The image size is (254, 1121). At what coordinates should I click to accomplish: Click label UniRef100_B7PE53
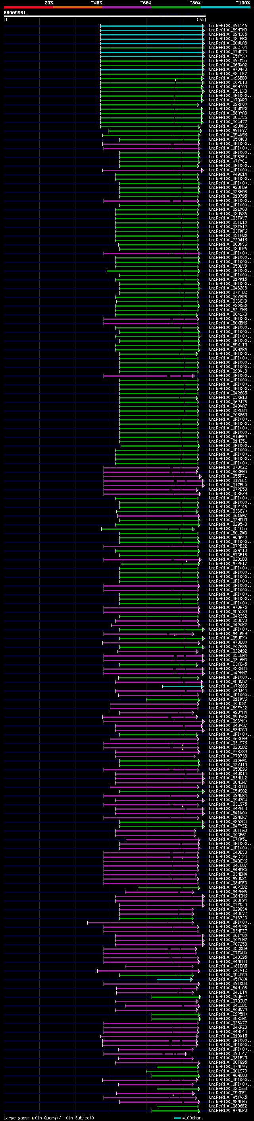tap(227, 490)
